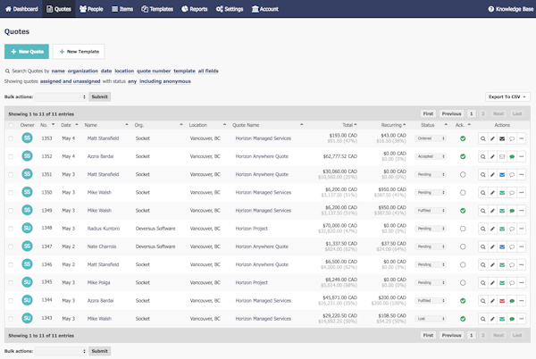
Task: Click the green comment bubble for quote 1344
Action: [x=512, y=300]
